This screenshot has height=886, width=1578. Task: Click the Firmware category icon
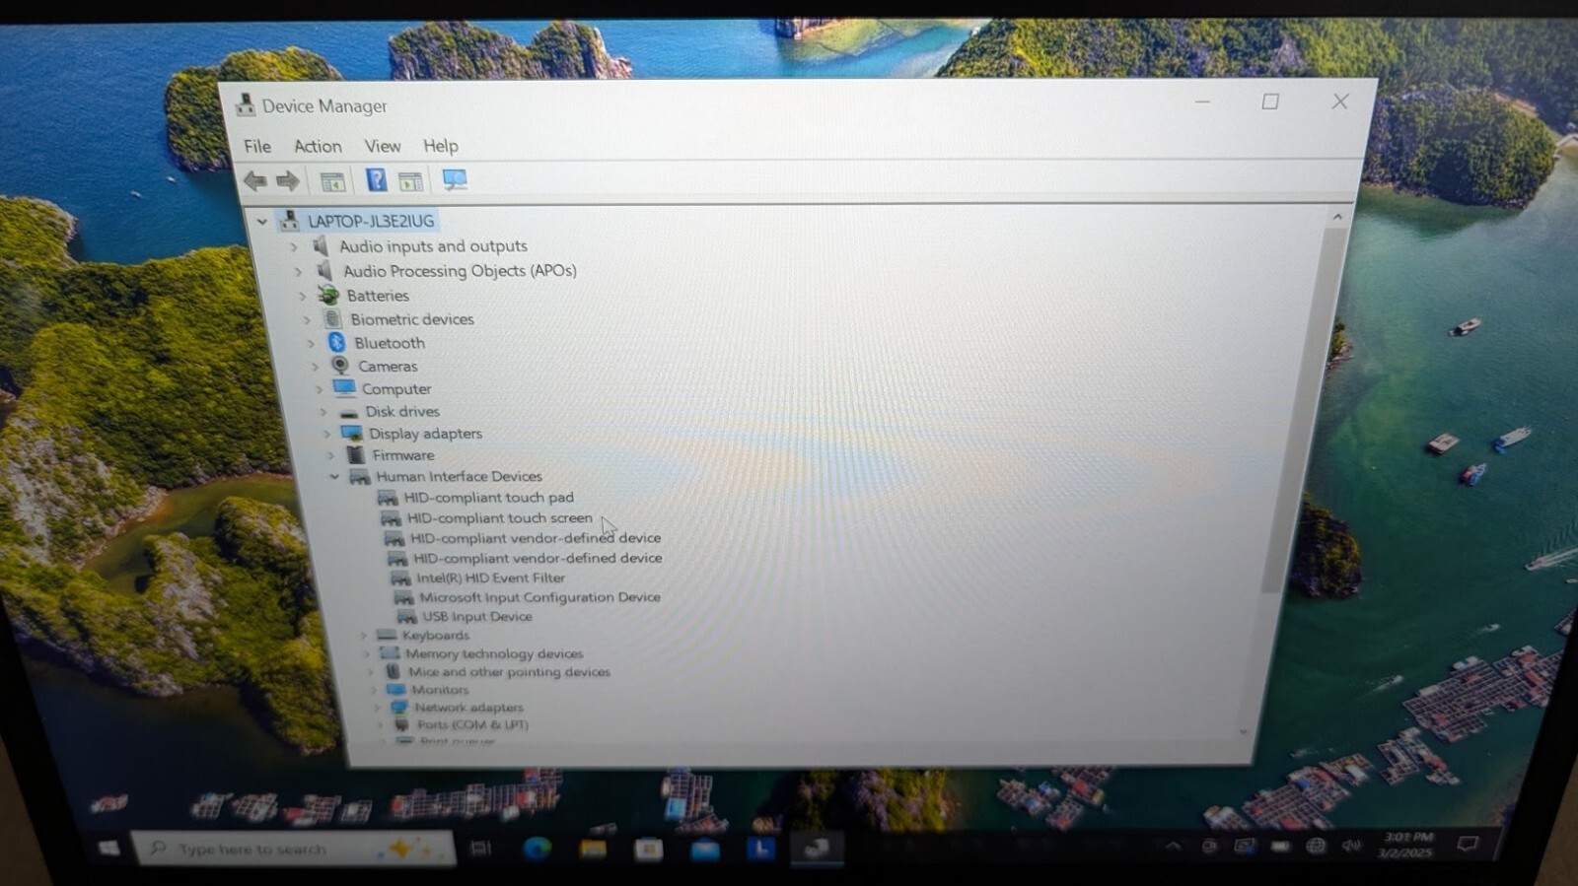tap(356, 454)
